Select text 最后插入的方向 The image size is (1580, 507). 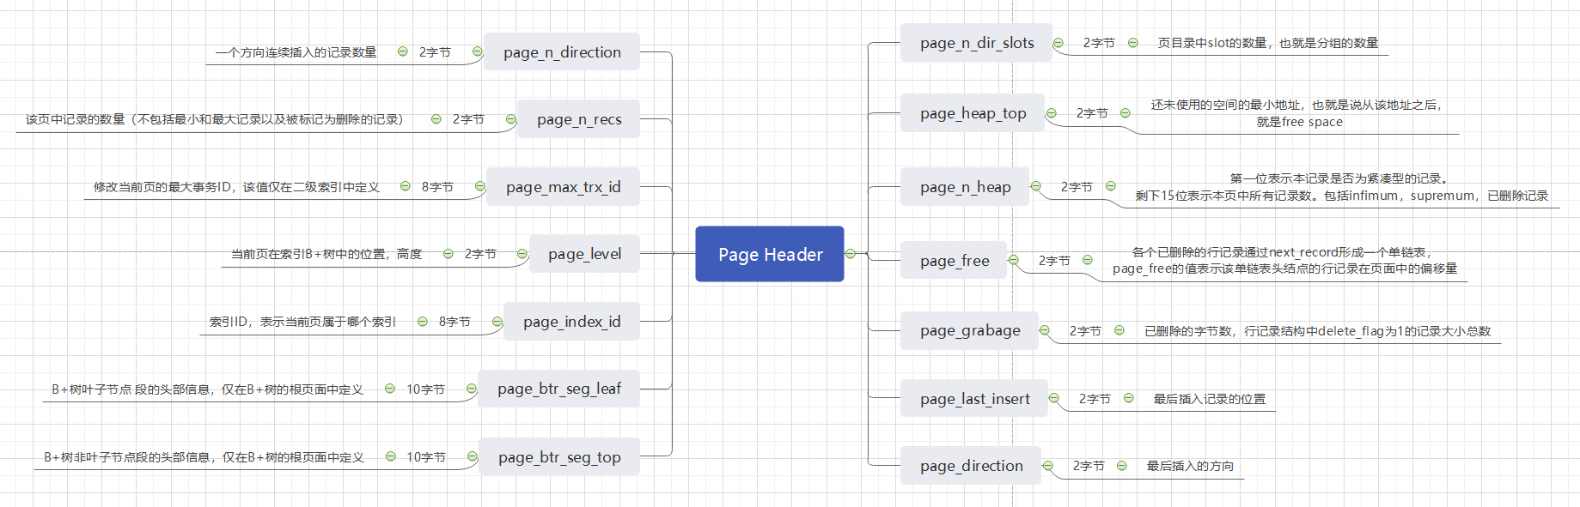tap(1190, 466)
